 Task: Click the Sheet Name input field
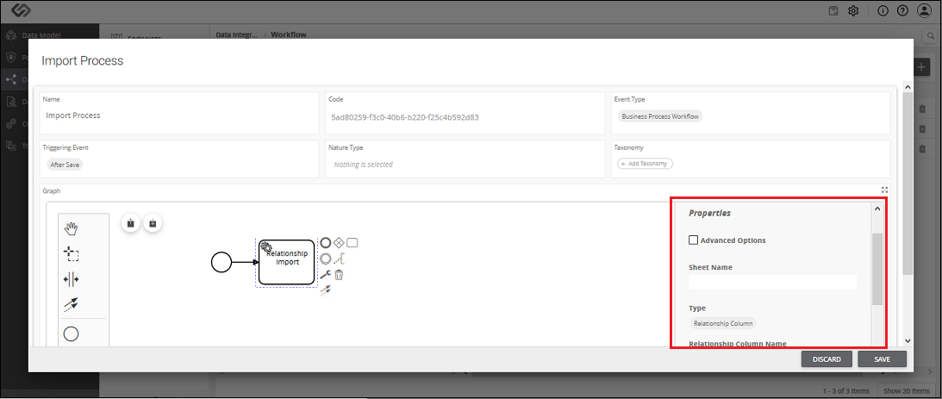point(772,283)
